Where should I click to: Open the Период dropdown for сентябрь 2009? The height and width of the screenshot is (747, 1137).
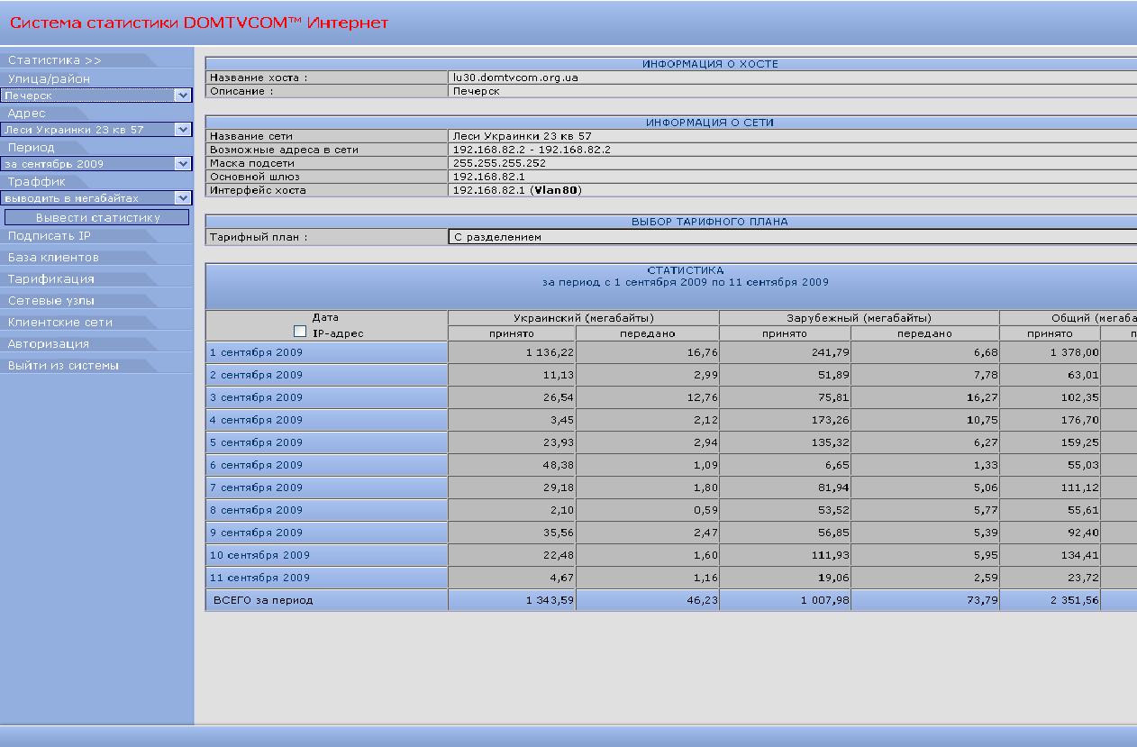pos(183,164)
